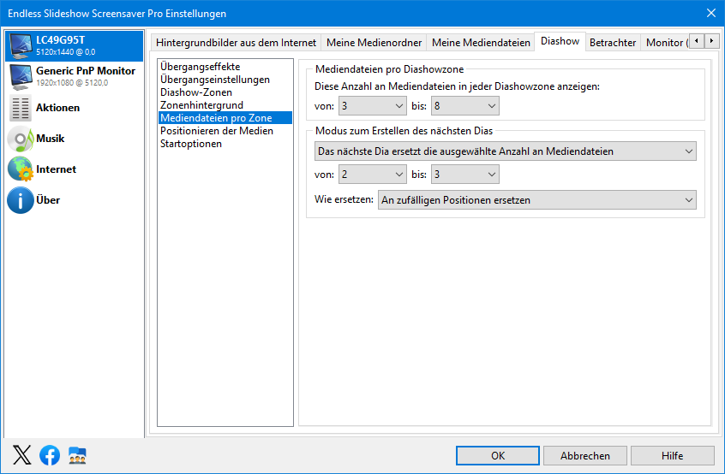Click the Abbrechen button
The width and height of the screenshot is (725, 474).
[585, 455]
